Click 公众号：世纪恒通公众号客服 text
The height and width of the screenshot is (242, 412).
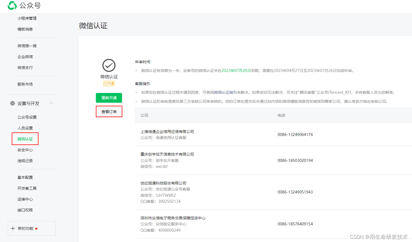(165, 189)
